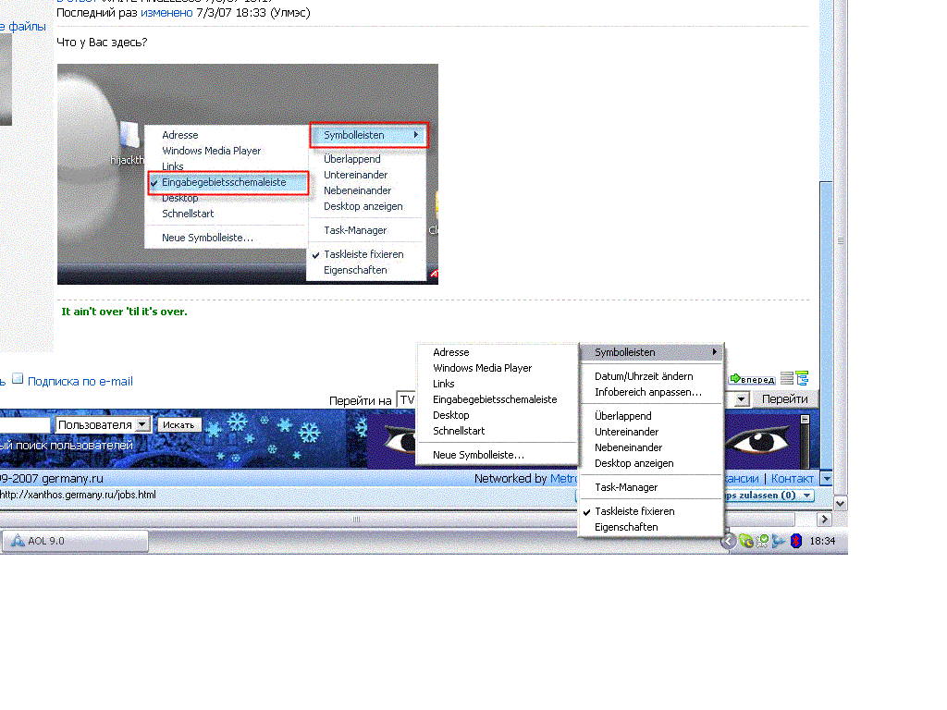Image resolution: width=947 pixels, height=710 pixels.
Task: Select the flat list view icon
Action: [x=787, y=378]
